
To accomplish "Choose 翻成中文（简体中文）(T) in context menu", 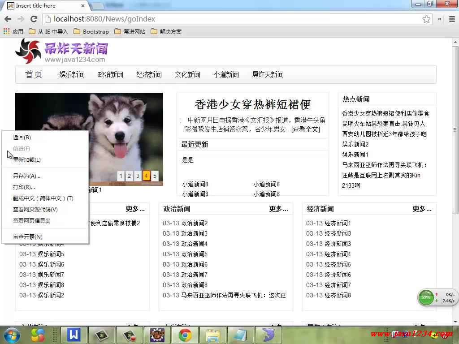I will (45, 198).
